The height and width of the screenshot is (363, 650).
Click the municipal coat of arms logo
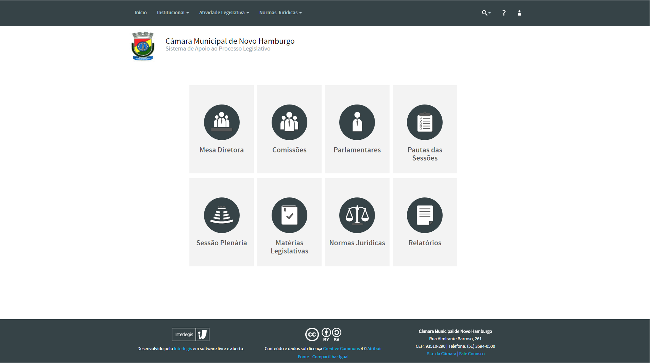pos(143,46)
